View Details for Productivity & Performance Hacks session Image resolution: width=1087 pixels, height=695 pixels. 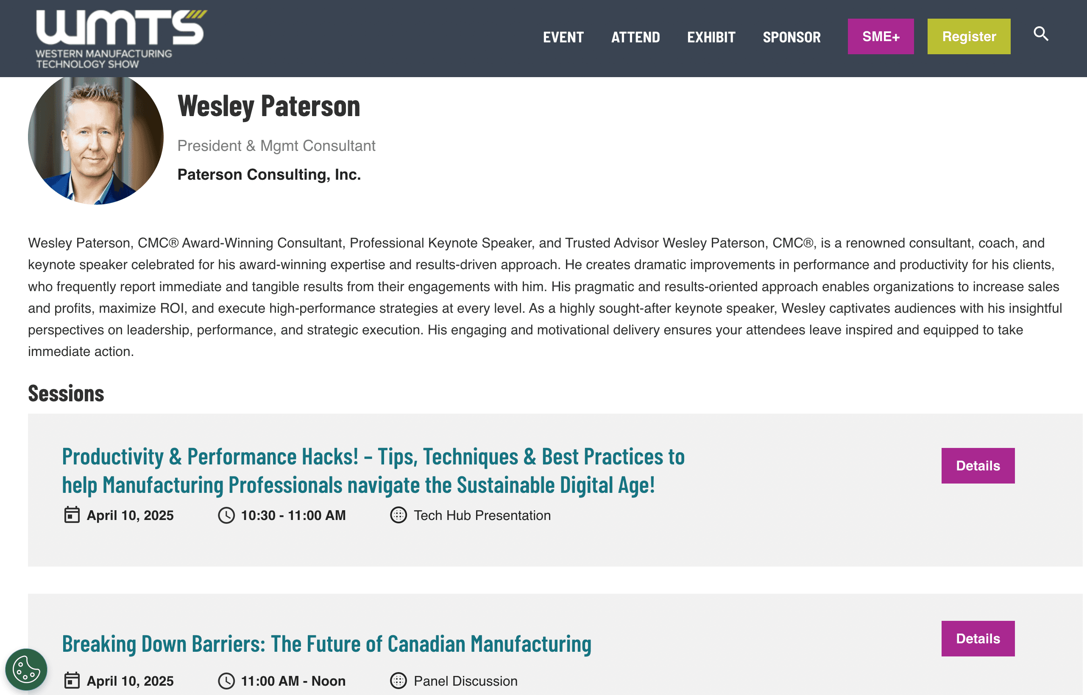click(x=977, y=465)
